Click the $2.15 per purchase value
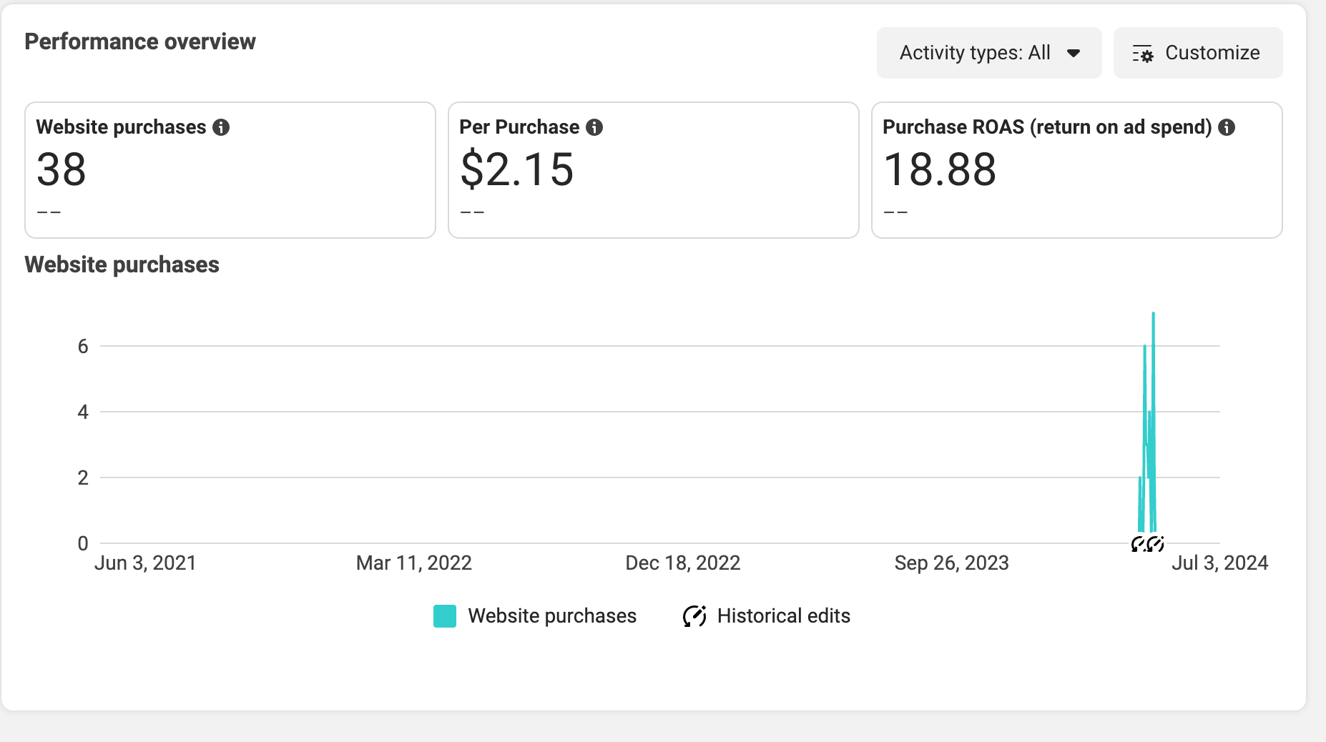The image size is (1326, 742). 517,170
